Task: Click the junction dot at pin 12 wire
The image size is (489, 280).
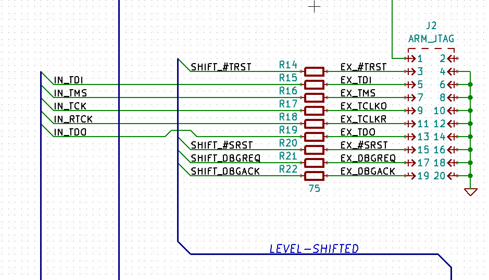Action: click(x=470, y=124)
